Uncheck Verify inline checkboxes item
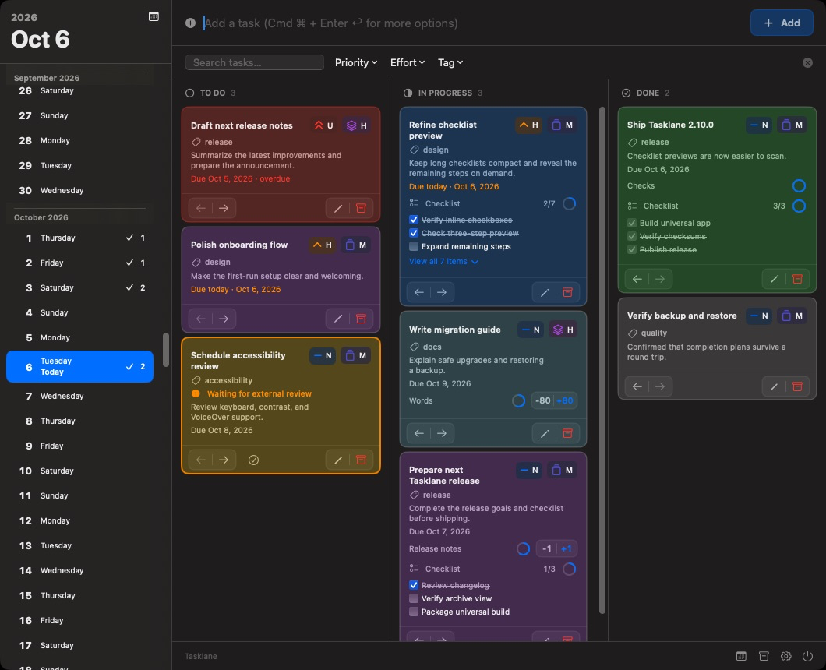The image size is (826, 670). coord(414,220)
